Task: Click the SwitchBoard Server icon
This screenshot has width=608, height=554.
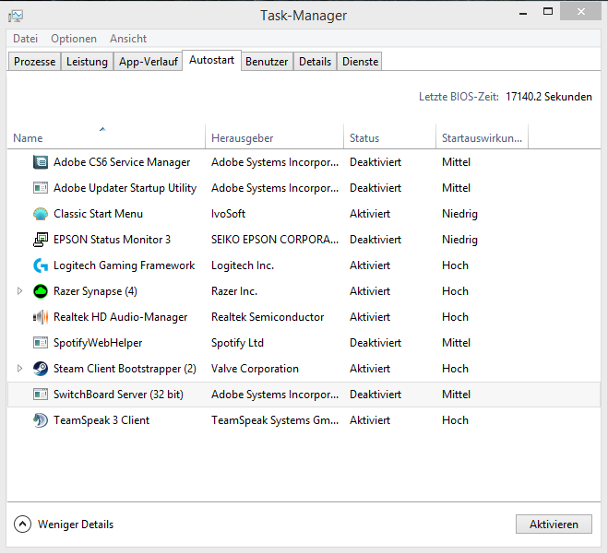Action: (41, 395)
